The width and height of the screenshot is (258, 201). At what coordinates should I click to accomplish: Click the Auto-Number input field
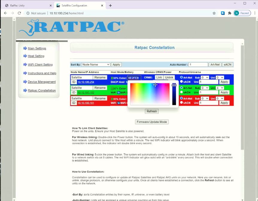tap(198, 64)
